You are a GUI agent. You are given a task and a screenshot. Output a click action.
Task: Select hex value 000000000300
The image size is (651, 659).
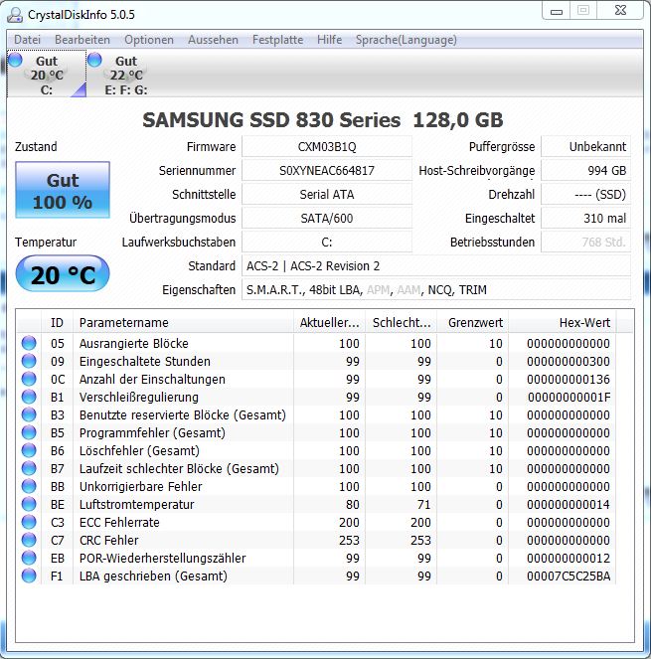pos(569,361)
